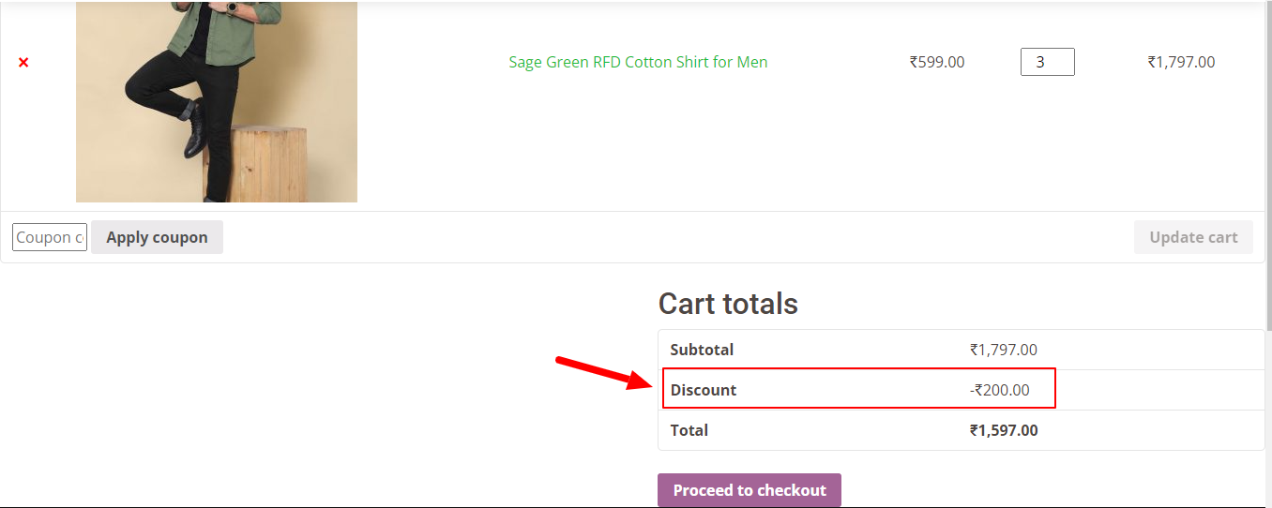Screen dimensions: 1272x508
Task: Click the quantity field showing 3
Action: [1047, 62]
